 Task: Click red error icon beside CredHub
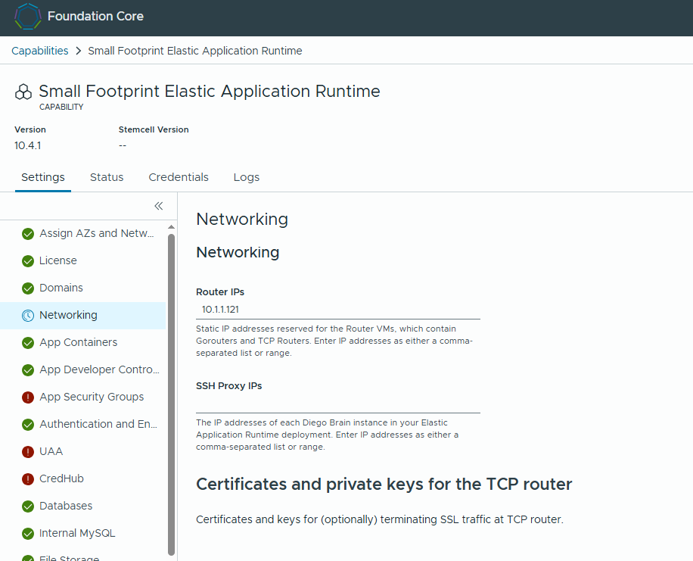28,479
